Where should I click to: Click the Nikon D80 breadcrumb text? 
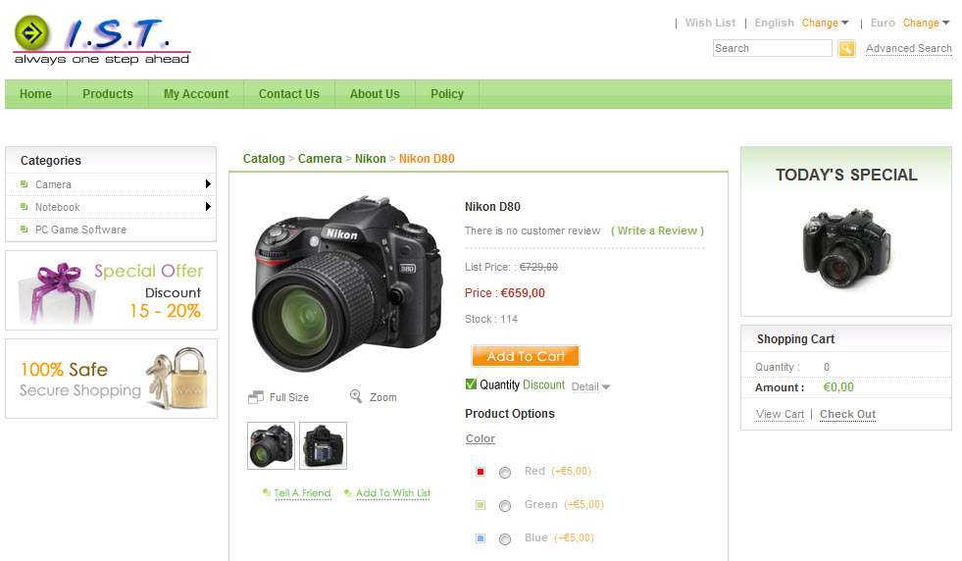coord(427,158)
